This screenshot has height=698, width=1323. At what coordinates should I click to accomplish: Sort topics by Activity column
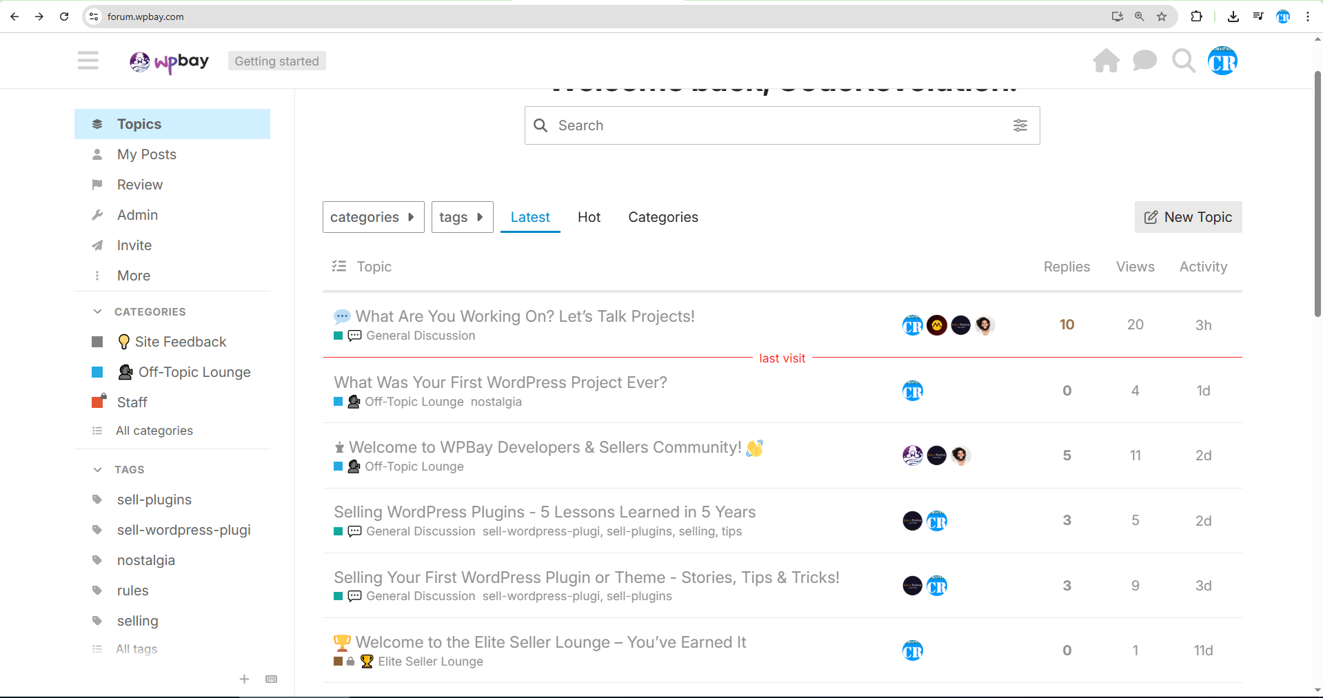(1203, 267)
